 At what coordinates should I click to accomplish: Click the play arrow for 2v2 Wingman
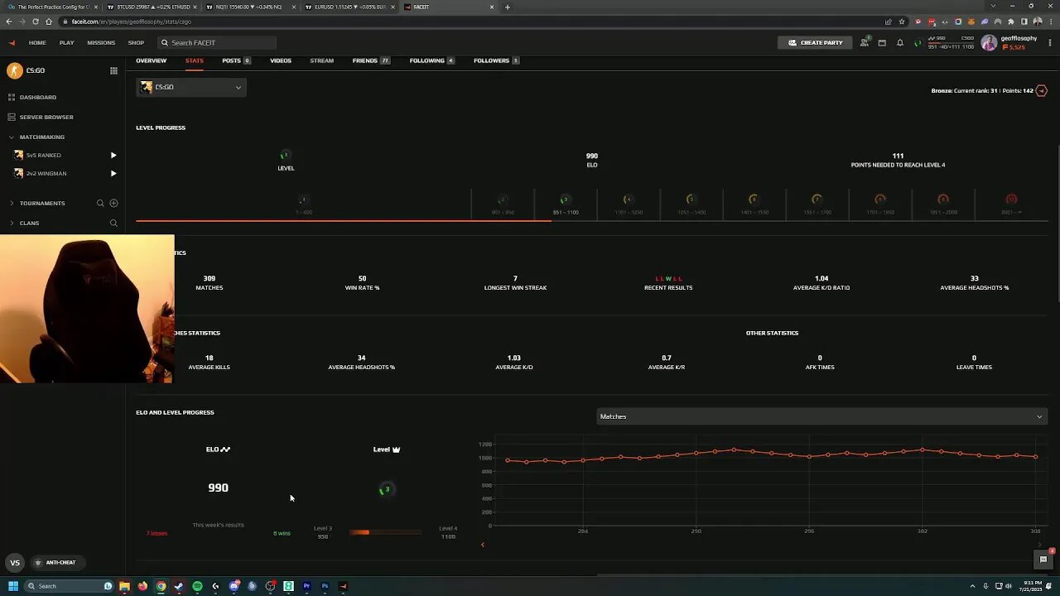pos(113,173)
